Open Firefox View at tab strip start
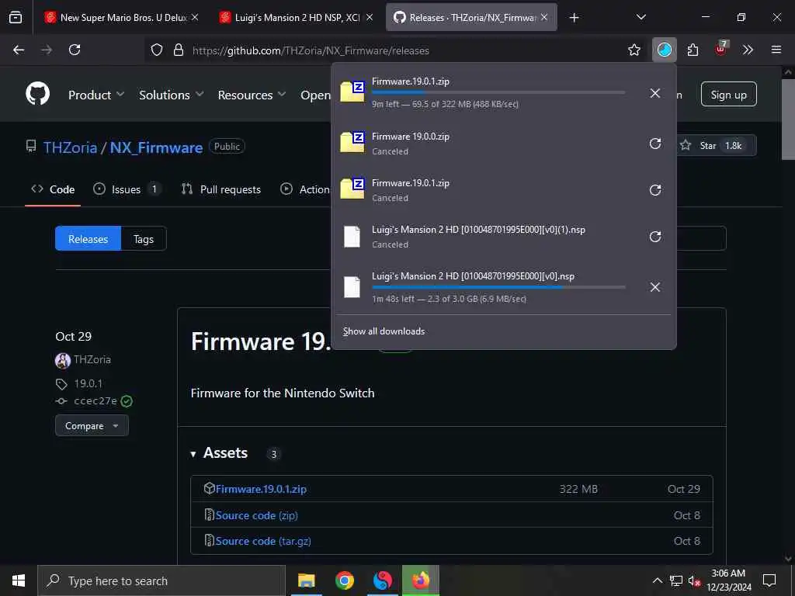 click(x=16, y=17)
